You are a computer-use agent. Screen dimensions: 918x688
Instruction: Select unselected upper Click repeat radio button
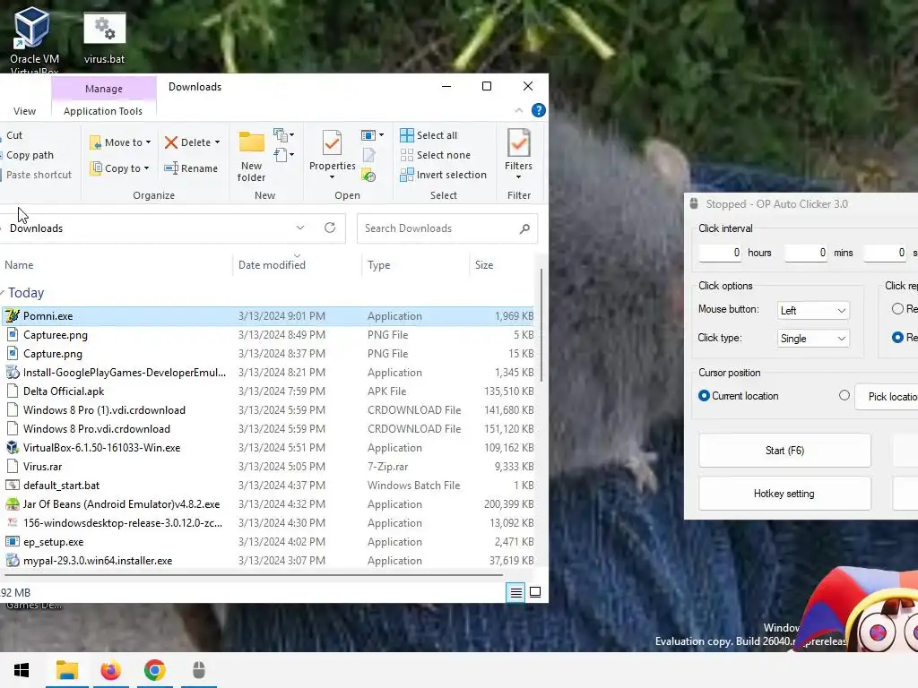click(x=897, y=309)
